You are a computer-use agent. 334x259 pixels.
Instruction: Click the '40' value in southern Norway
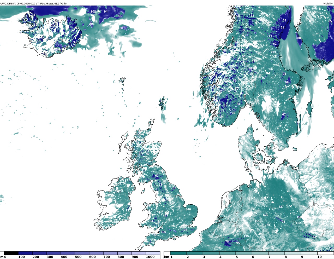tap(225, 105)
